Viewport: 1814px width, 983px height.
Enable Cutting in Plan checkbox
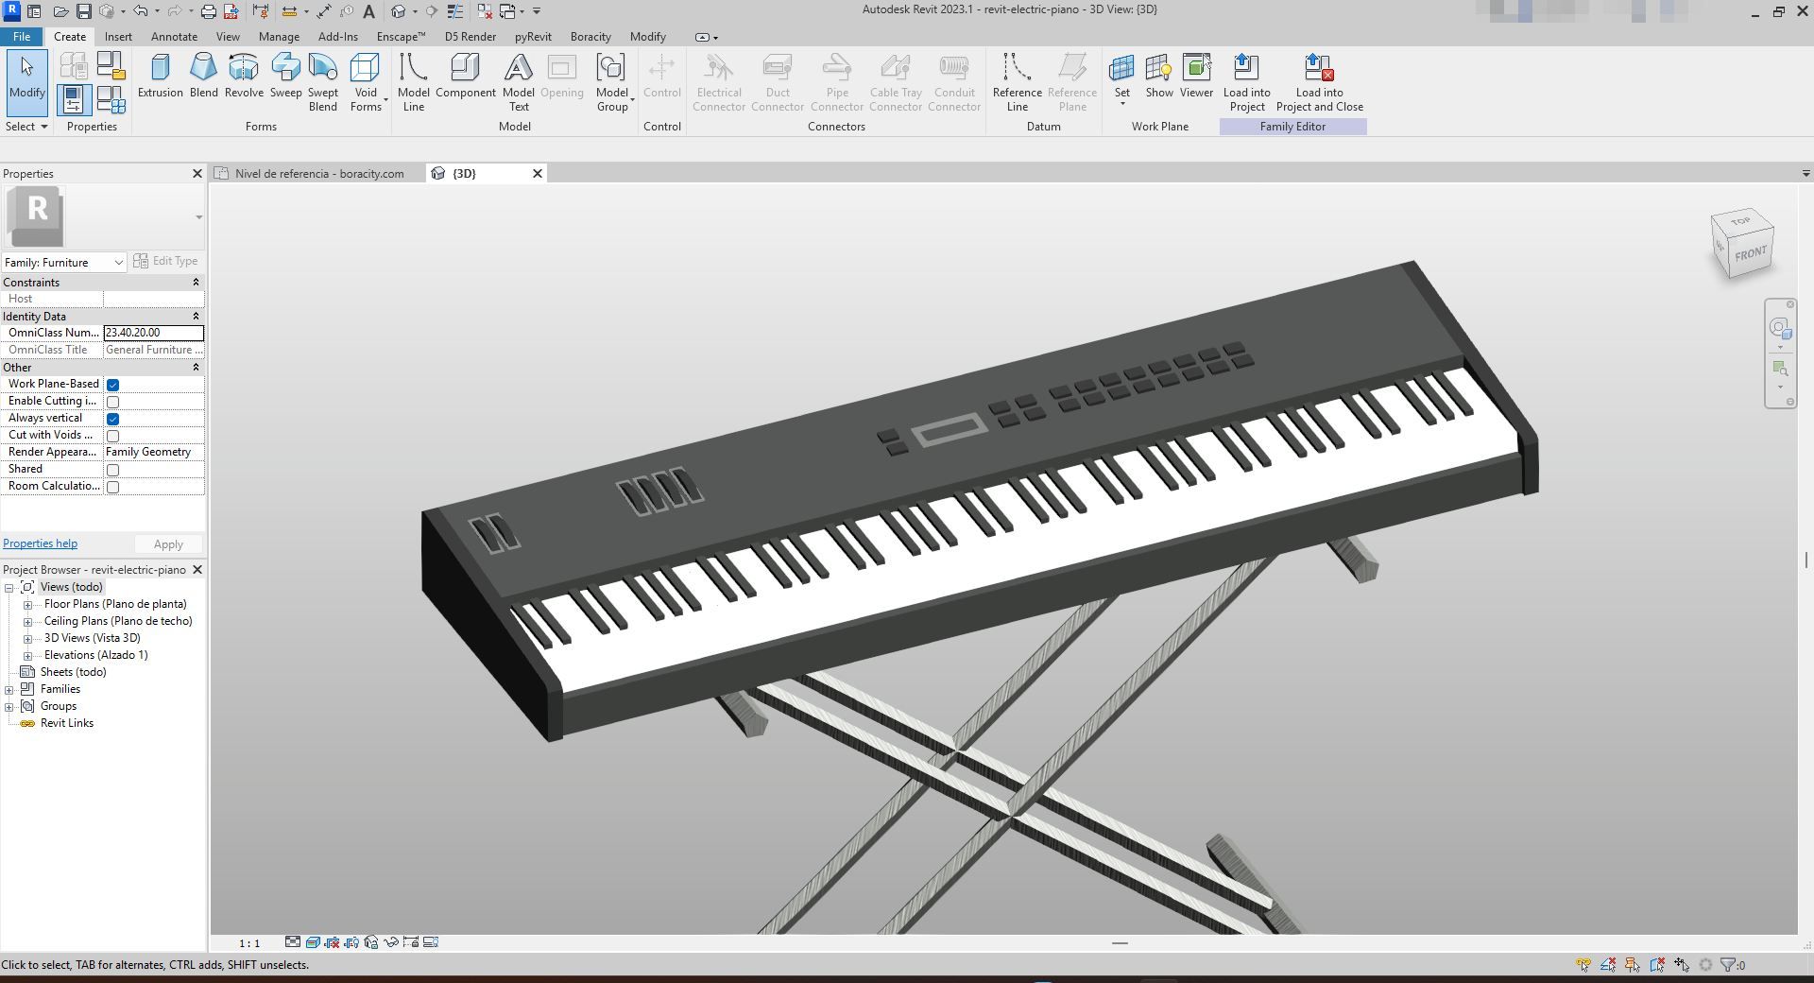112,402
